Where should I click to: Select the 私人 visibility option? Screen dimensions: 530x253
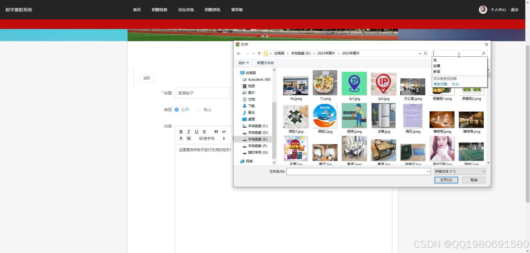[199, 109]
